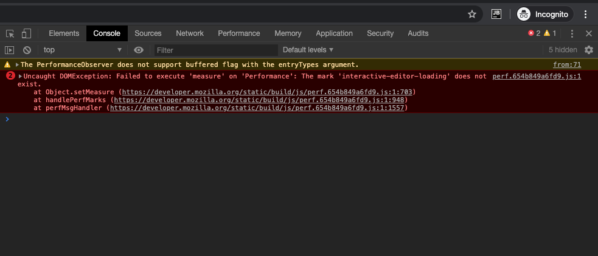The height and width of the screenshot is (256, 598).
Task: Open the Security tab
Action: pyautogui.click(x=380, y=33)
